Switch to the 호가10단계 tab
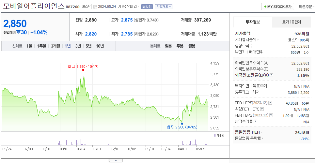 pyautogui.click(x=292, y=22)
